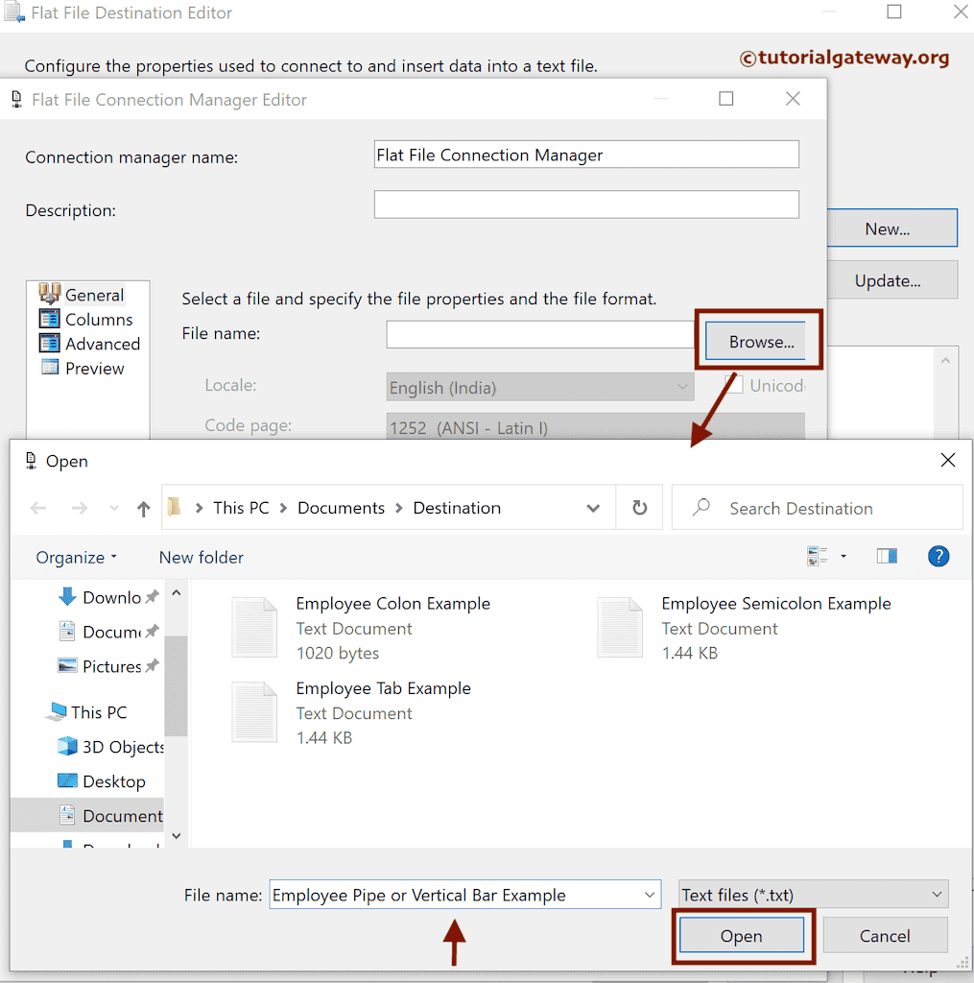Show the preview pane in Open dialog
The width and height of the screenshot is (974, 983).
click(x=887, y=555)
